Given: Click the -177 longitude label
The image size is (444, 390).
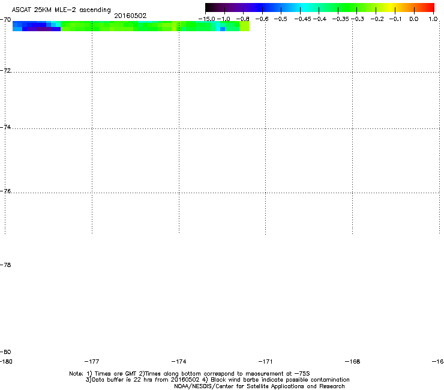Looking at the screenshot, I should point(92,361).
